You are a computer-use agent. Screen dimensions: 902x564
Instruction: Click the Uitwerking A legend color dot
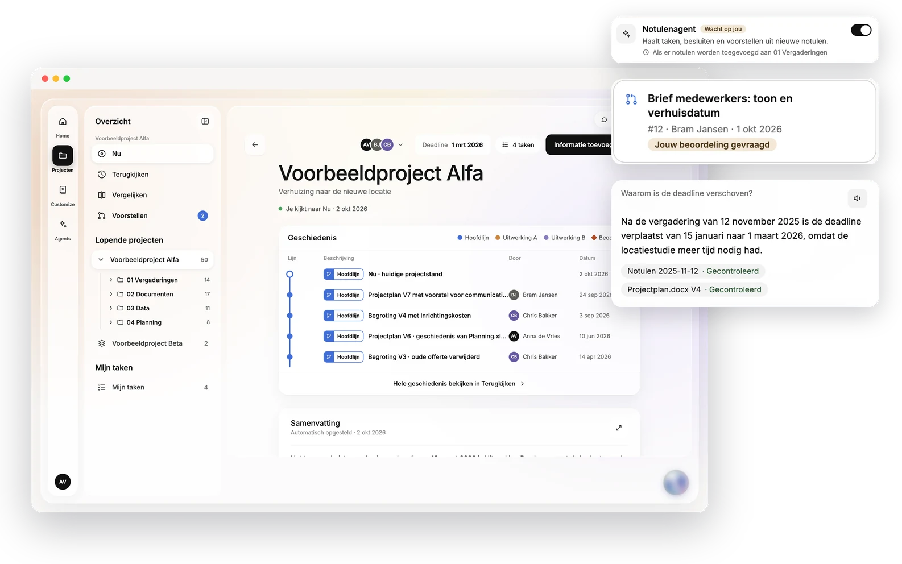point(498,238)
